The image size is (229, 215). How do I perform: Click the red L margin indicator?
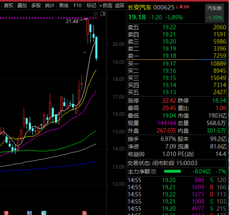(177, 7)
